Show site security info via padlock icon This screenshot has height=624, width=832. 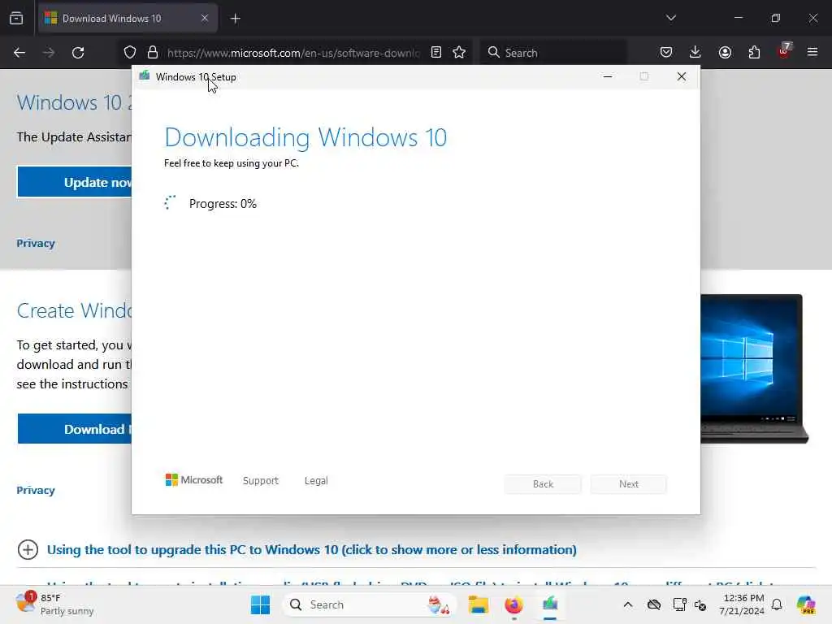[x=153, y=52]
